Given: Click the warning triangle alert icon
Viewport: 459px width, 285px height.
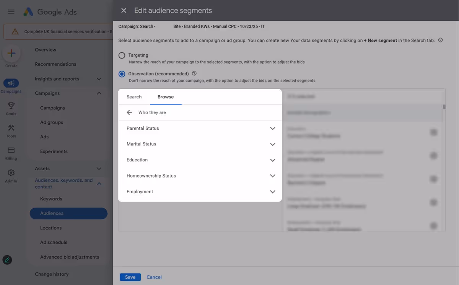Looking at the screenshot, I should click(x=15, y=31).
